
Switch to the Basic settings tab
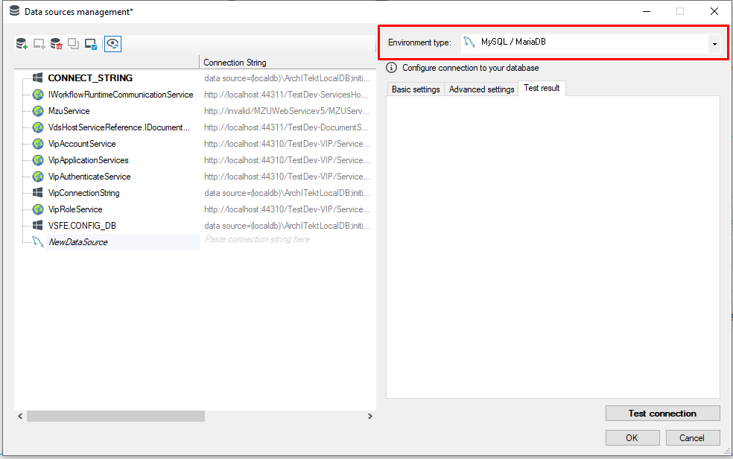pyautogui.click(x=416, y=89)
